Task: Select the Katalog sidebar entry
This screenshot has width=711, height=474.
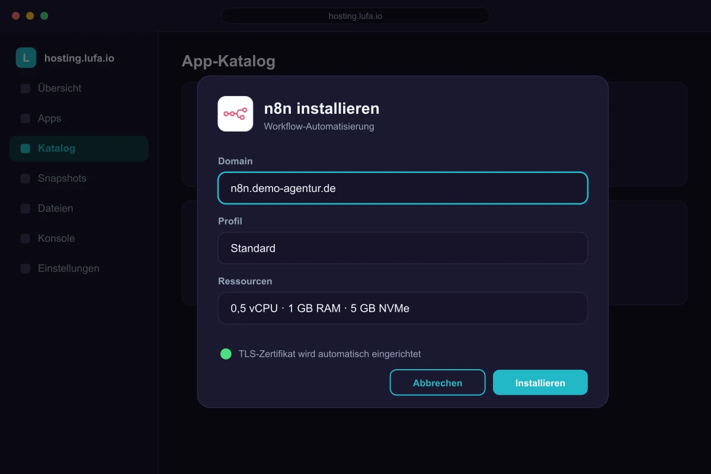Action: pyautogui.click(x=79, y=149)
